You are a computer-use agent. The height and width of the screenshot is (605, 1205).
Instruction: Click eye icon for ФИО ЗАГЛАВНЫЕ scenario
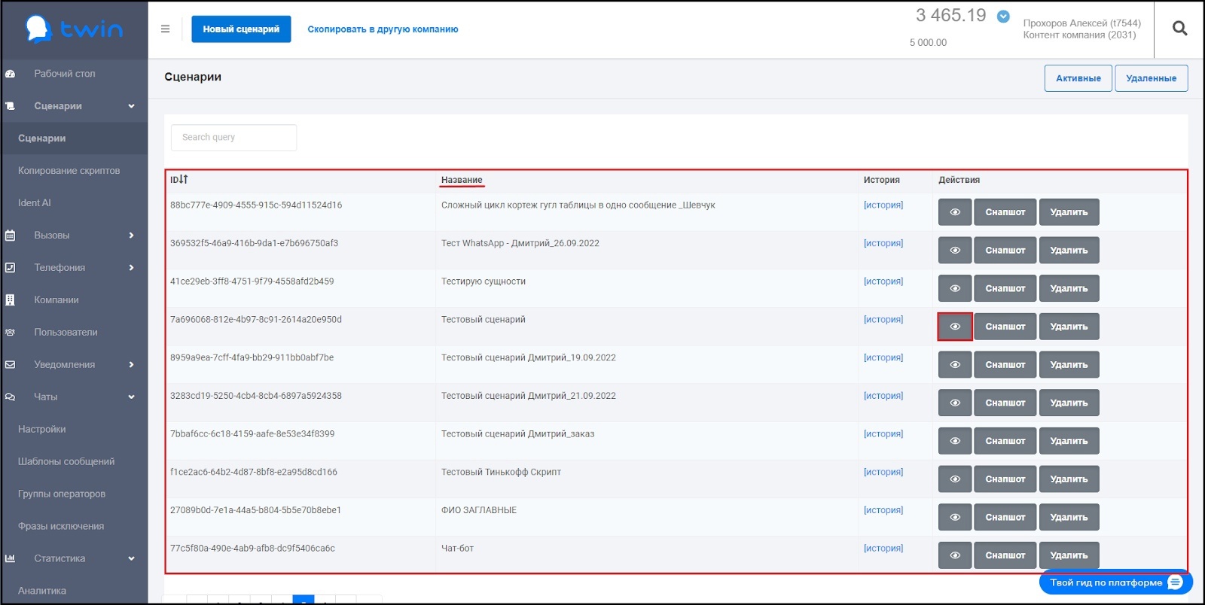(954, 517)
